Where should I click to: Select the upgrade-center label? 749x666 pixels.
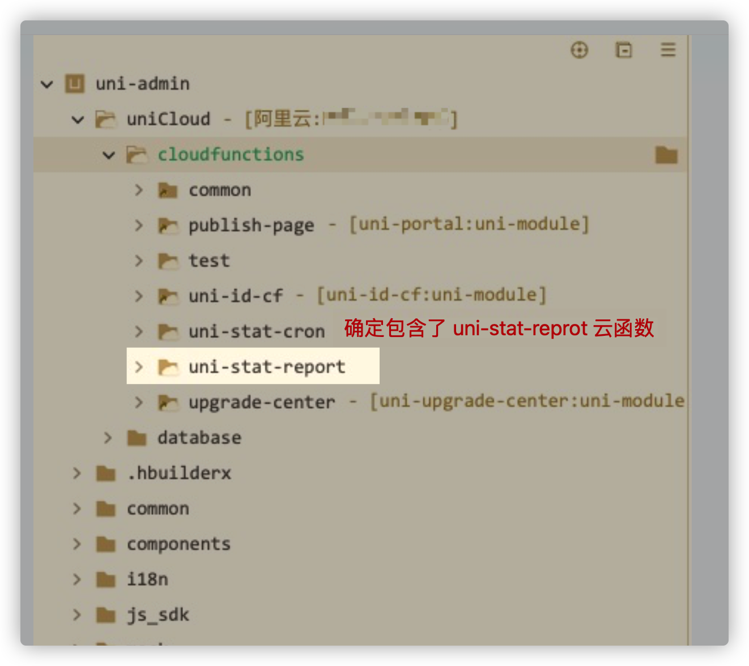click(262, 403)
